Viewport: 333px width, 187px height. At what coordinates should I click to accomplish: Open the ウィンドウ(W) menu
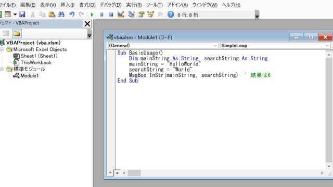coord(204,5)
